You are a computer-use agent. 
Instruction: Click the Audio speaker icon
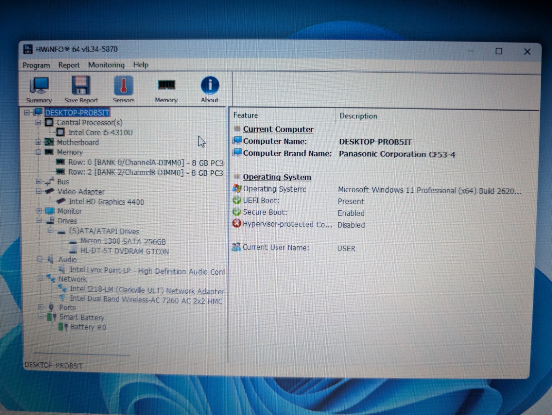click(50, 259)
